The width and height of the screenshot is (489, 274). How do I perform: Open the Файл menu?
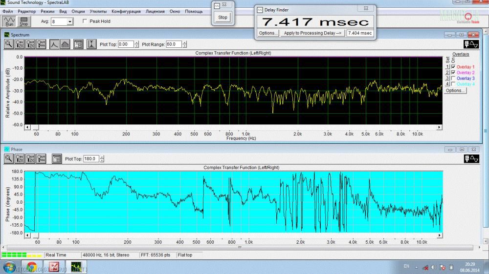pyautogui.click(x=7, y=11)
